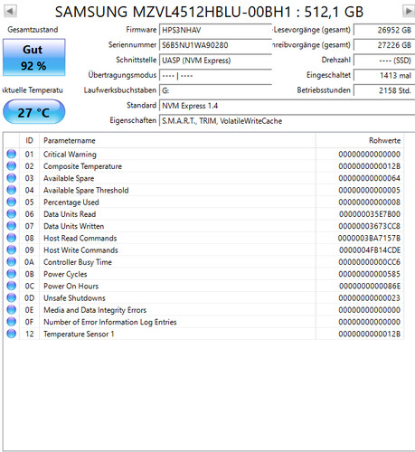Screen dimensions: 415x452
Task: Select the Data Units Read name
Action: click(x=70, y=214)
